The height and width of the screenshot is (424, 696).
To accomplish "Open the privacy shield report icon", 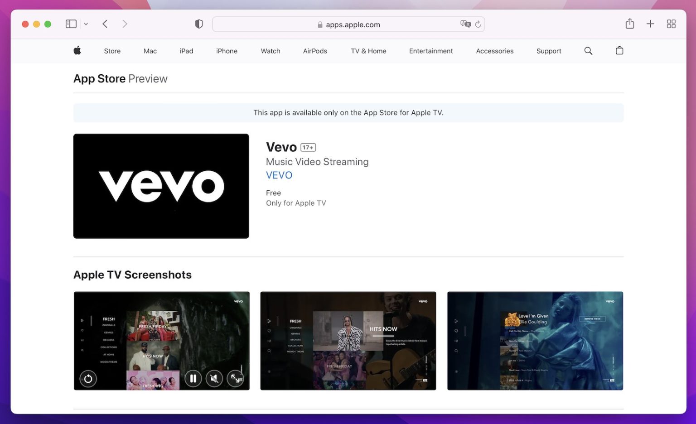I will (199, 24).
